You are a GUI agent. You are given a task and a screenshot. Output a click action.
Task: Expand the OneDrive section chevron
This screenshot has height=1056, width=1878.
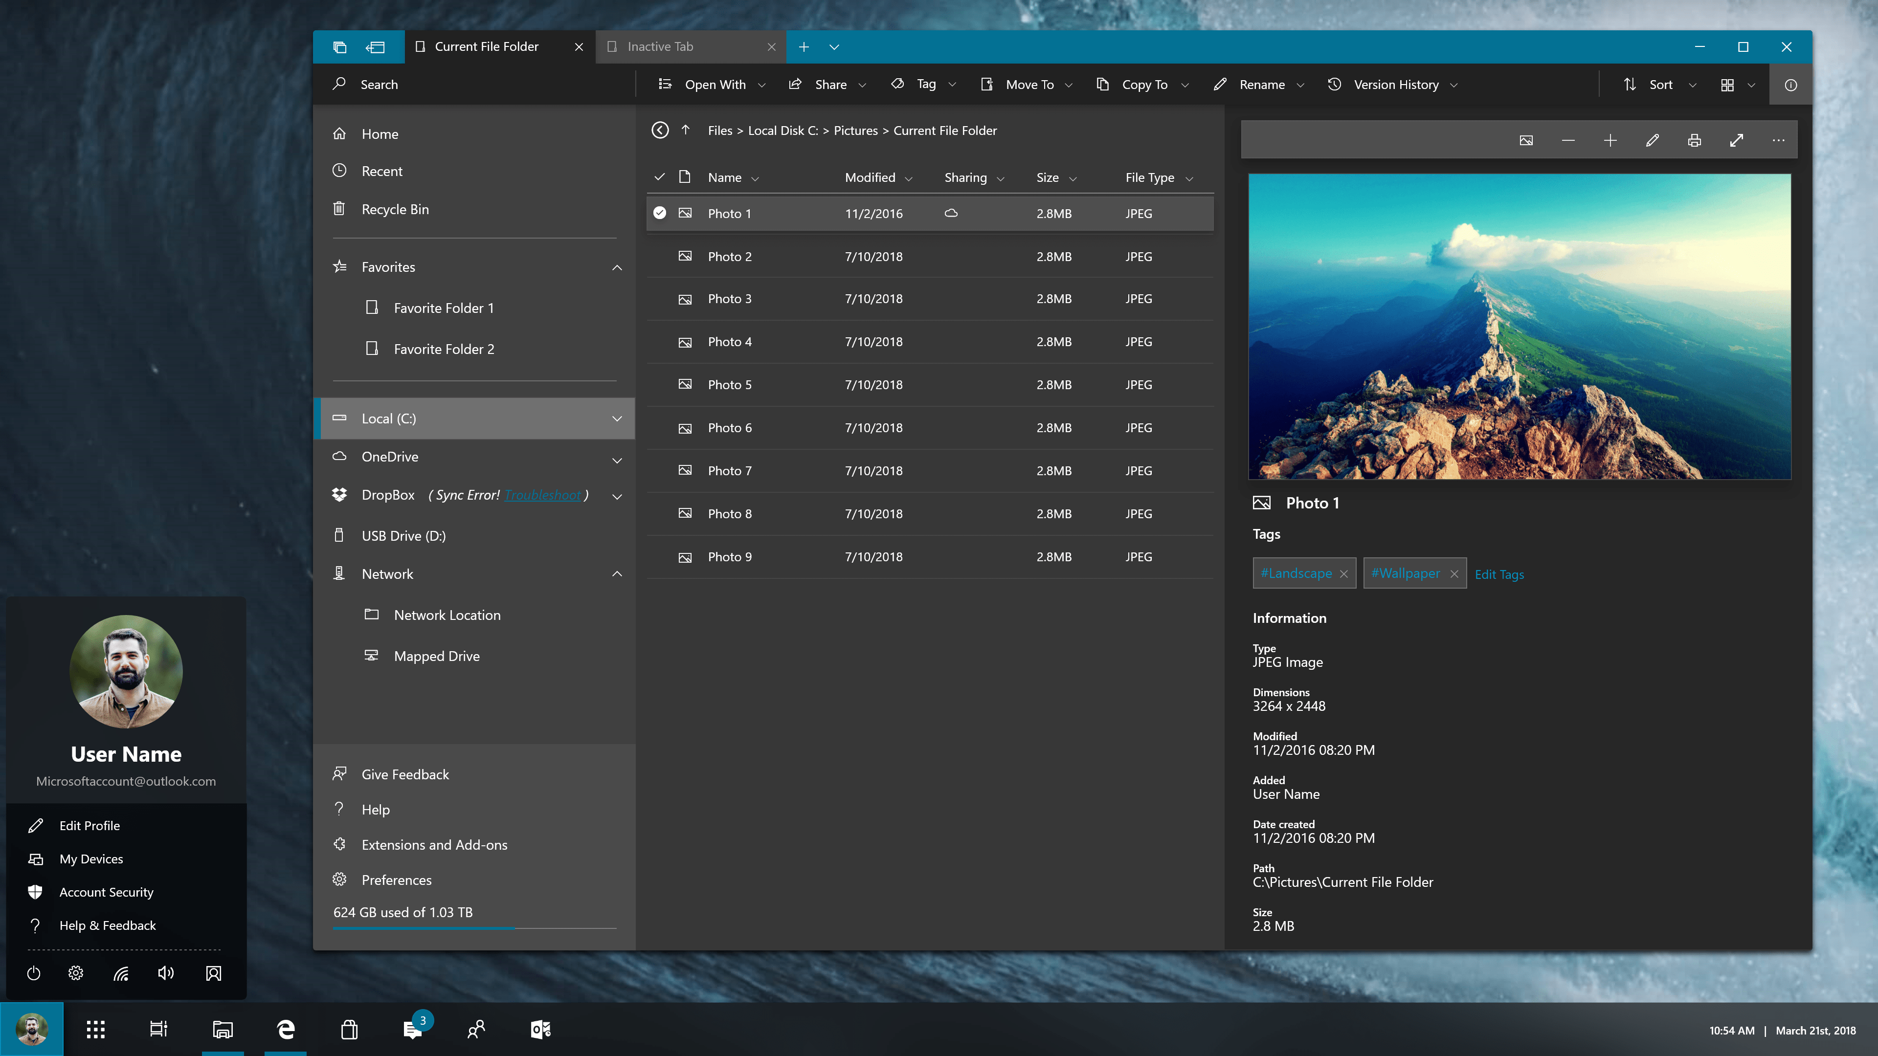[617, 460]
